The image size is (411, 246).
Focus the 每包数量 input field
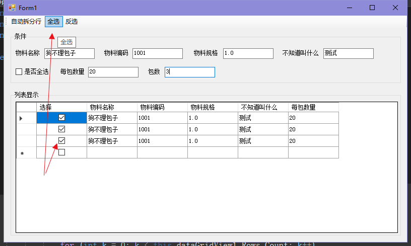point(113,72)
